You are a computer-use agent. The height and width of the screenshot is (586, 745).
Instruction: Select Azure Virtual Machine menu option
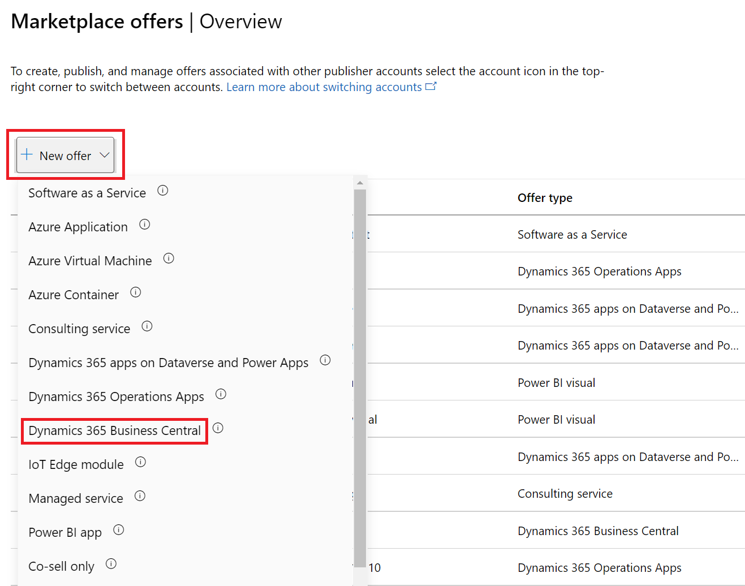pyautogui.click(x=90, y=261)
